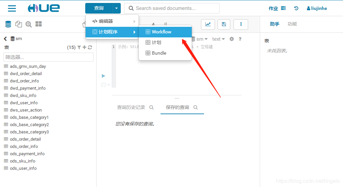
Task: Run the query with the play arrow
Action: pyautogui.click(x=103, y=76)
